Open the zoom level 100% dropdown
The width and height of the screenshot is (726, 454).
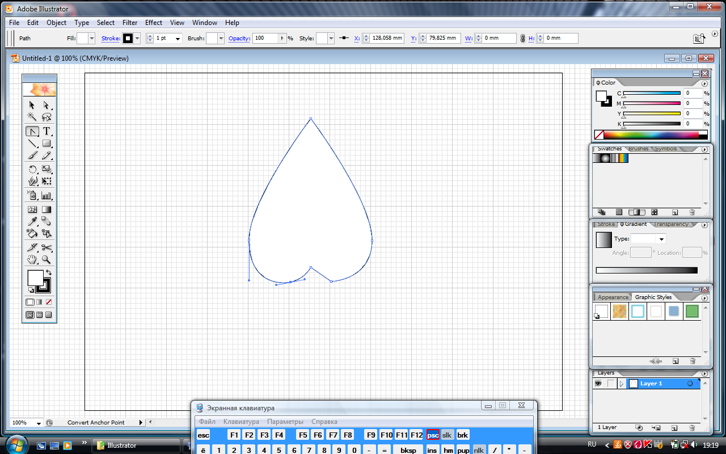coord(39,423)
